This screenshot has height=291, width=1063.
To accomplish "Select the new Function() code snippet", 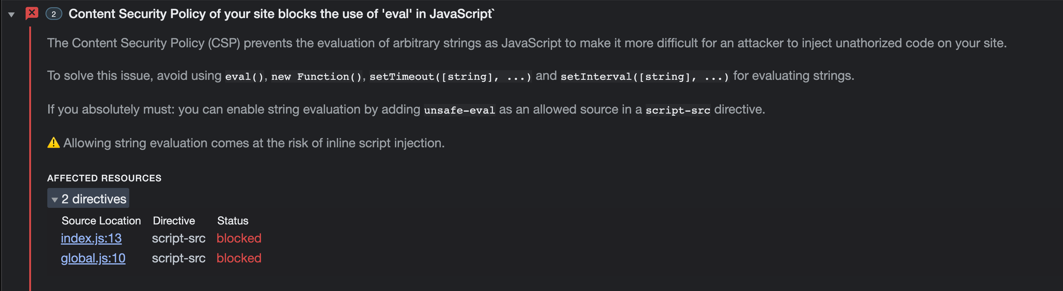I will [x=318, y=76].
